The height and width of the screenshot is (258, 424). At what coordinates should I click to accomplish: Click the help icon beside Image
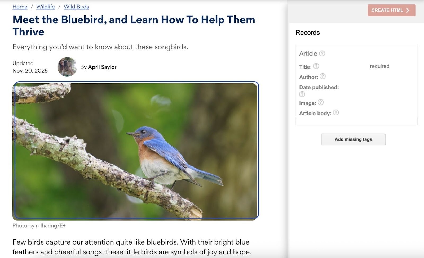[x=321, y=102]
